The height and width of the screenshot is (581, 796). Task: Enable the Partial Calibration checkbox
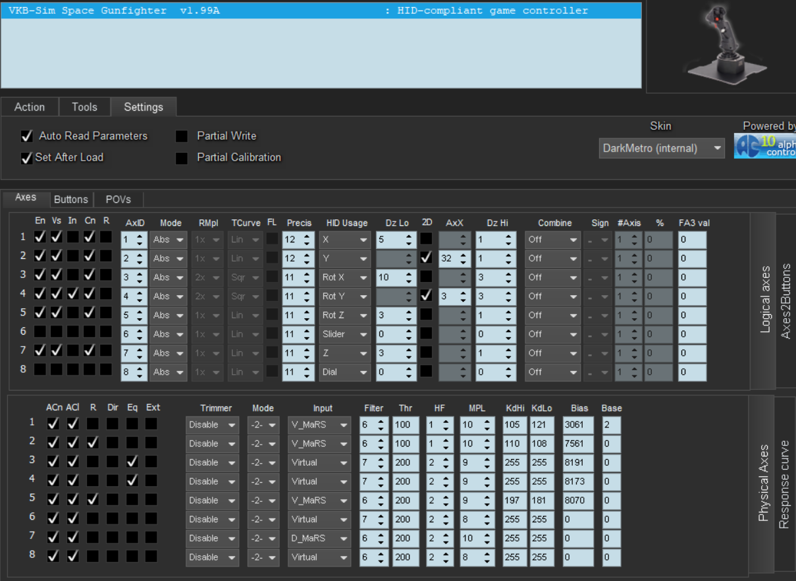pos(182,158)
